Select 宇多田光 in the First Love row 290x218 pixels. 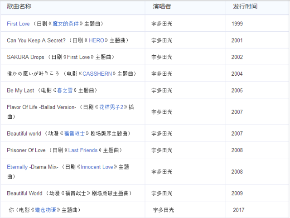pyautogui.click(x=162, y=24)
